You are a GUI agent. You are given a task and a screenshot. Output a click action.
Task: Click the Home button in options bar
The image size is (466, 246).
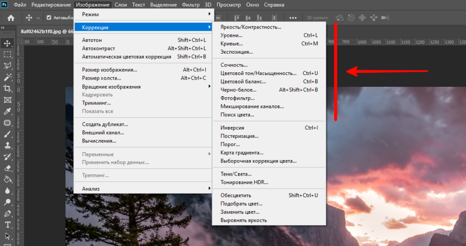[x=11, y=18]
